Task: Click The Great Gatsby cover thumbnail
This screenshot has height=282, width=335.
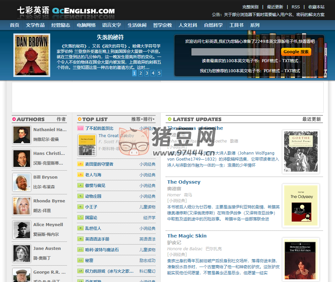Action: [87, 145]
